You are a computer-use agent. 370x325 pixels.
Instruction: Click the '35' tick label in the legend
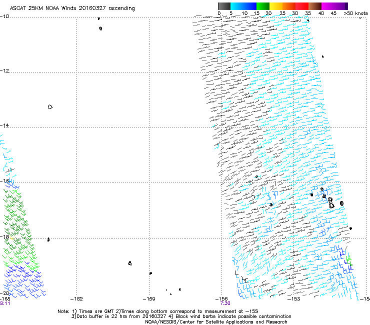click(308, 13)
